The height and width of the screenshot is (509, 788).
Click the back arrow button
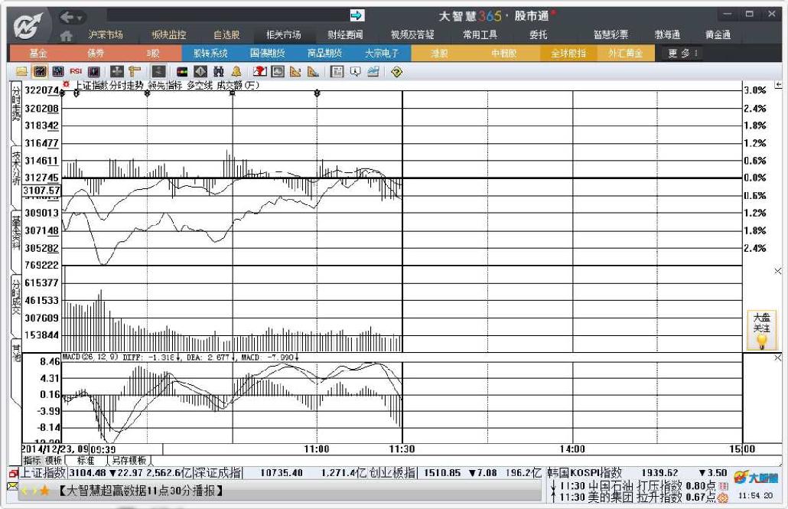(x=67, y=18)
